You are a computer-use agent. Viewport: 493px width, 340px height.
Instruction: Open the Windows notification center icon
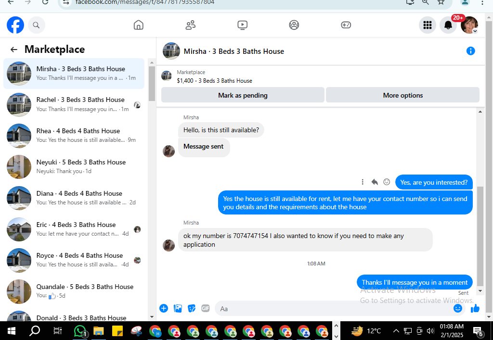coord(478,331)
